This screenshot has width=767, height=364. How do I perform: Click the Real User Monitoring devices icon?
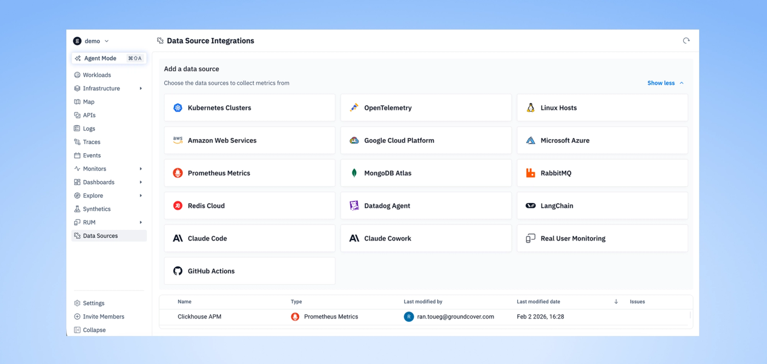pyautogui.click(x=530, y=238)
